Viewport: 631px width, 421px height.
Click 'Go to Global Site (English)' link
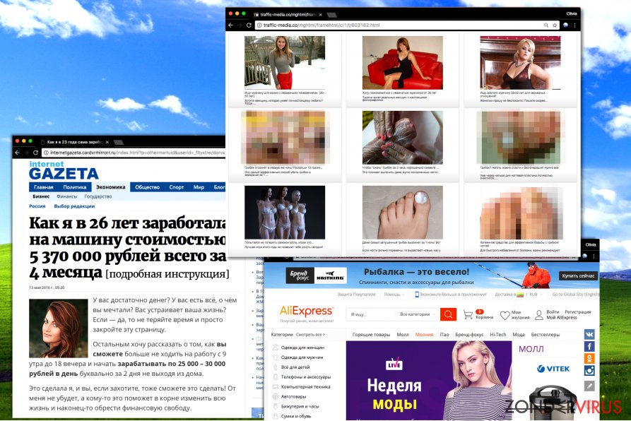575,295
